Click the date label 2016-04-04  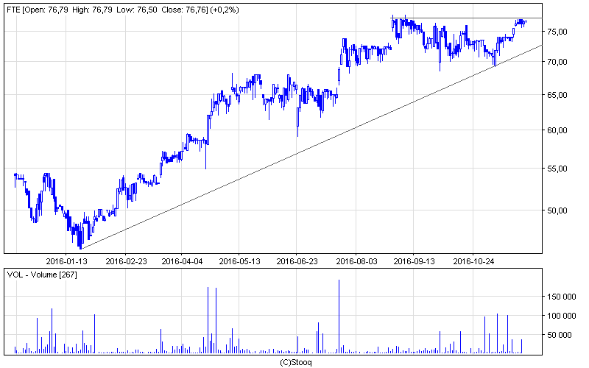182,261
